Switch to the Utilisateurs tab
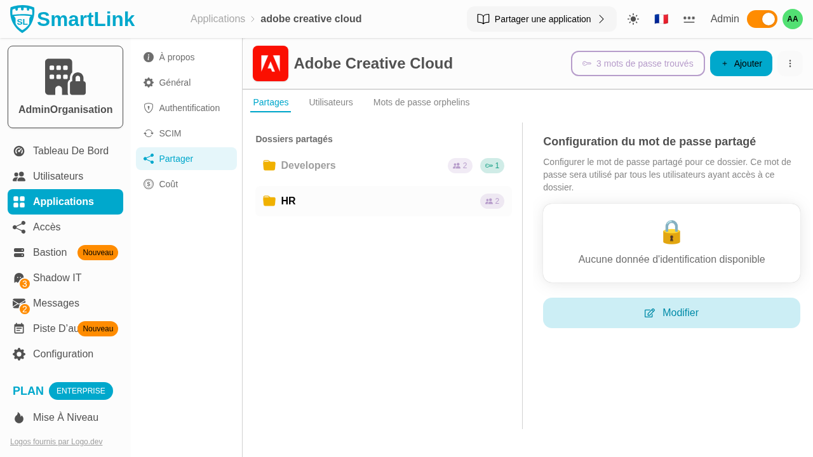Viewport: 813px width, 457px height. click(330, 102)
